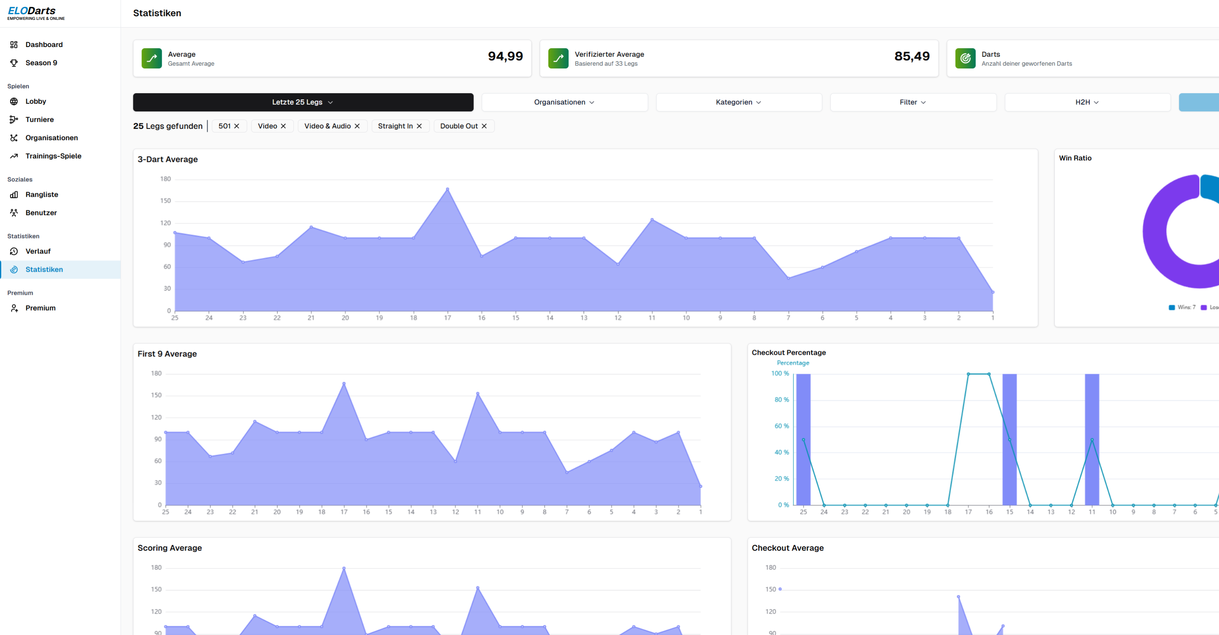Click leg 11 peak in First 9 Average chart
Image resolution: width=1219 pixels, height=635 pixels.
(x=477, y=393)
